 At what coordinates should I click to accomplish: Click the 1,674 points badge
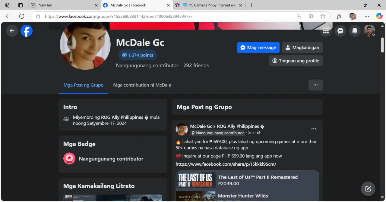138,55
